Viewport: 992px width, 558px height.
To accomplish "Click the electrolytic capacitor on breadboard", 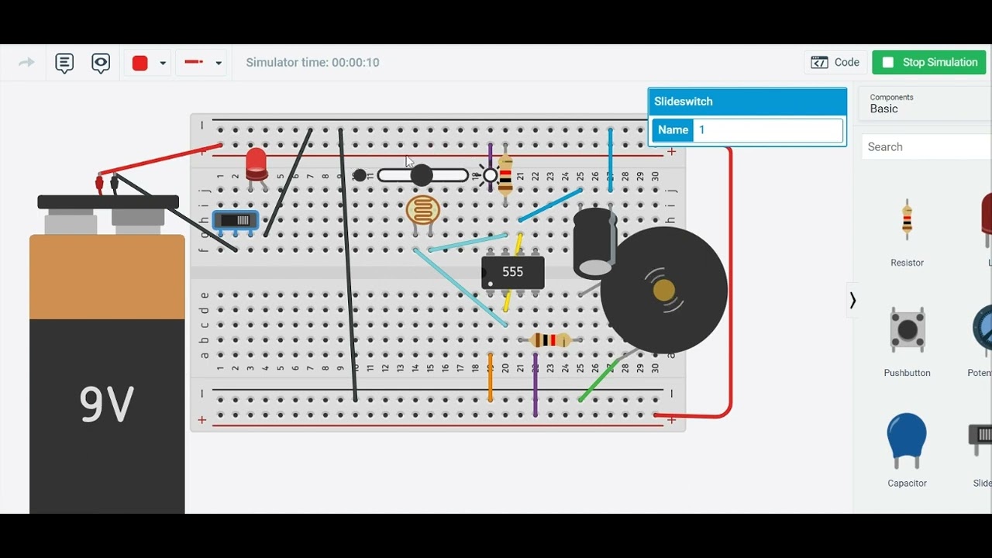I will pos(595,243).
